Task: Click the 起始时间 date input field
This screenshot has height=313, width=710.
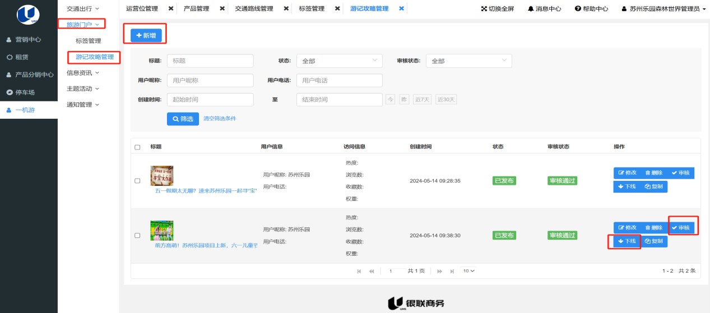Action: coord(210,100)
